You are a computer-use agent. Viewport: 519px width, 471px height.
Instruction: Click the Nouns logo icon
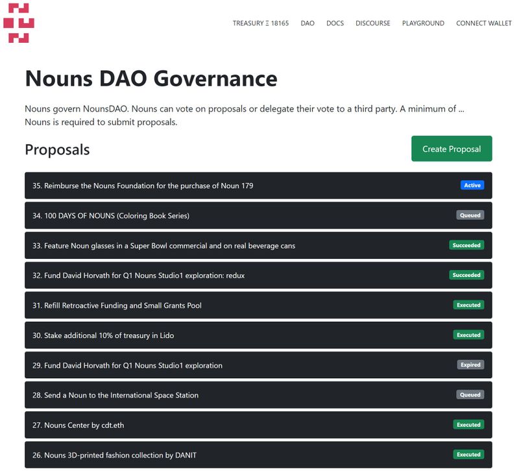(x=18, y=23)
